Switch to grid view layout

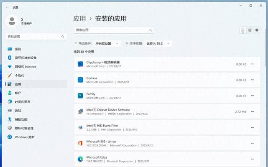(250, 30)
